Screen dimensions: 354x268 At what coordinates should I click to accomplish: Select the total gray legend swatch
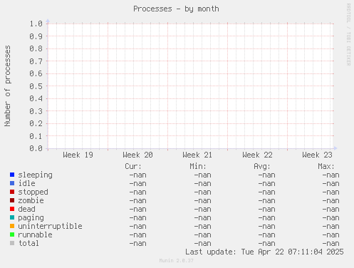tap(12, 243)
